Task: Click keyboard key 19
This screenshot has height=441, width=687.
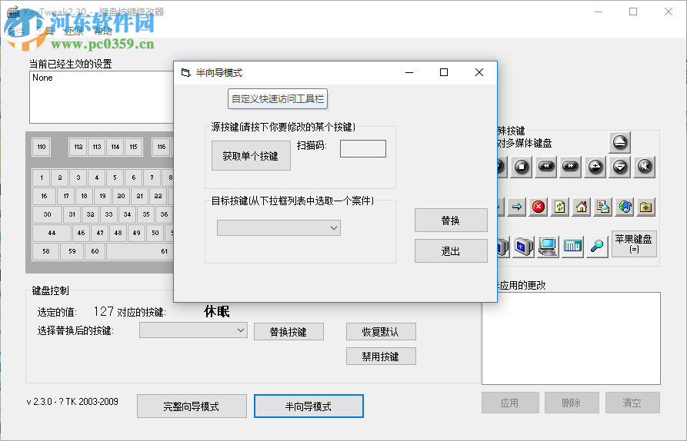Action: 102,196
